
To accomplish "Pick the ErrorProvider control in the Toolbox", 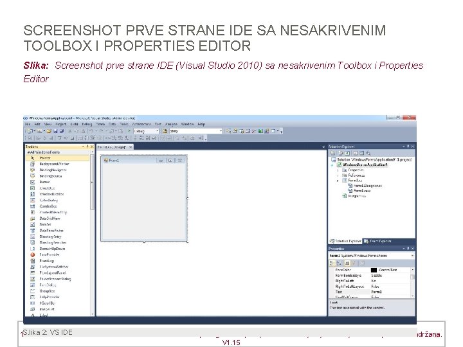I will point(57,254).
